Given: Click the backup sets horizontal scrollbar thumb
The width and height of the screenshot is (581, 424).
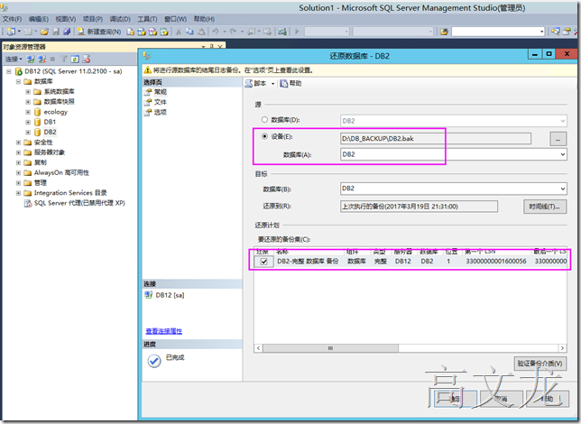Looking at the screenshot, I should pyautogui.click(x=330, y=348).
